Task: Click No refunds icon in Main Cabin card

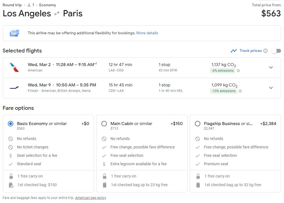Action: pyautogui.click(x=104, y=139)
